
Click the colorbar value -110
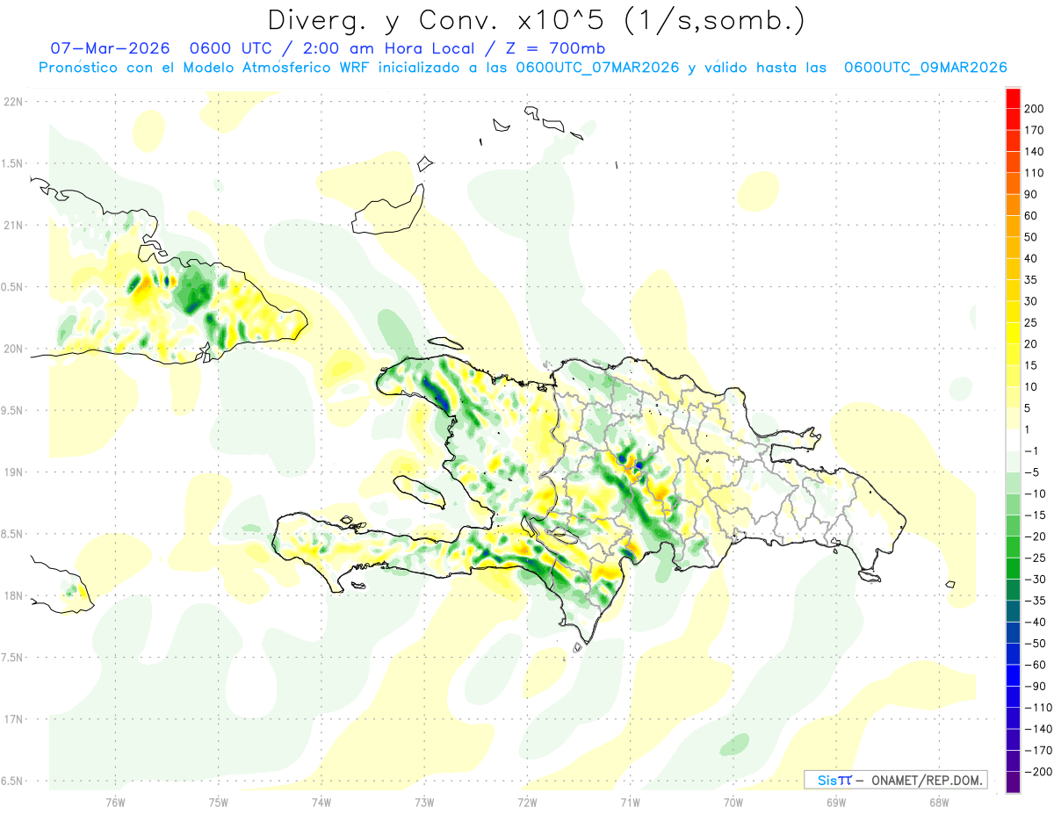[1037, 707]
